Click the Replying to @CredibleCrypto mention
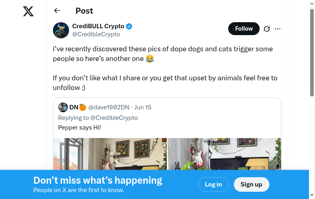315x199 pixels. click(114, 118)
